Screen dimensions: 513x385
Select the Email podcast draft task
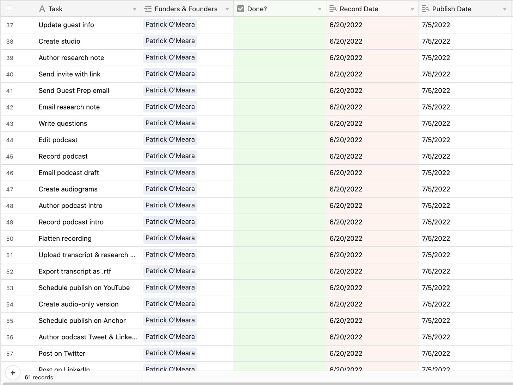pyautogui.click(x=69, y=173)
